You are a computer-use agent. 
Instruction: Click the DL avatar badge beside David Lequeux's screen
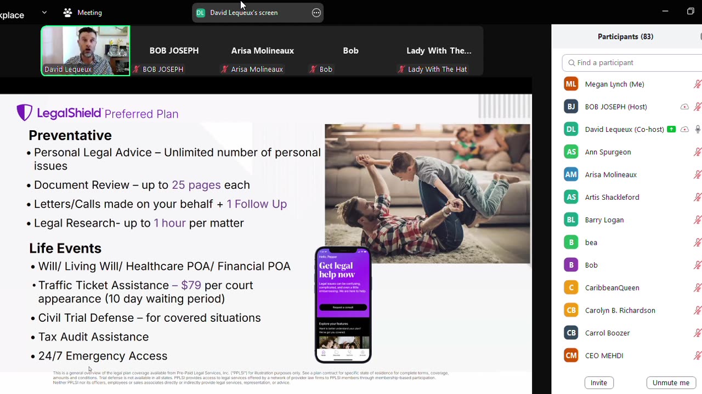click(x=200, y=13)
